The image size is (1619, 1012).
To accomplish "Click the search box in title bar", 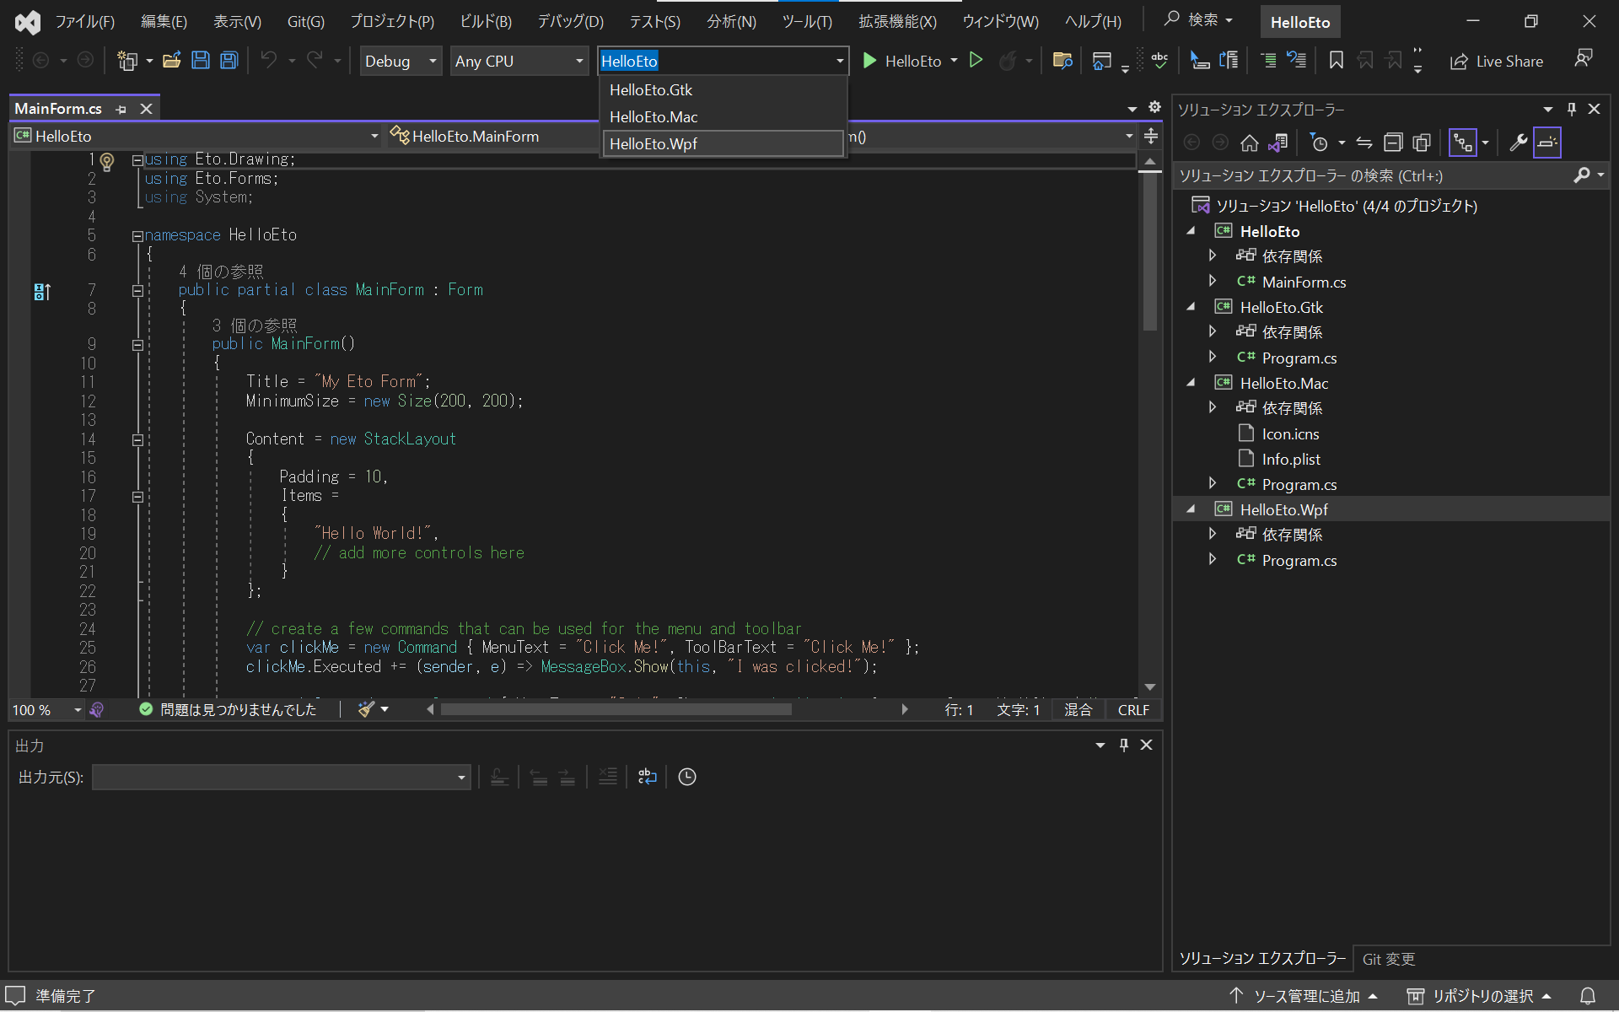I will pos(1199,19).
